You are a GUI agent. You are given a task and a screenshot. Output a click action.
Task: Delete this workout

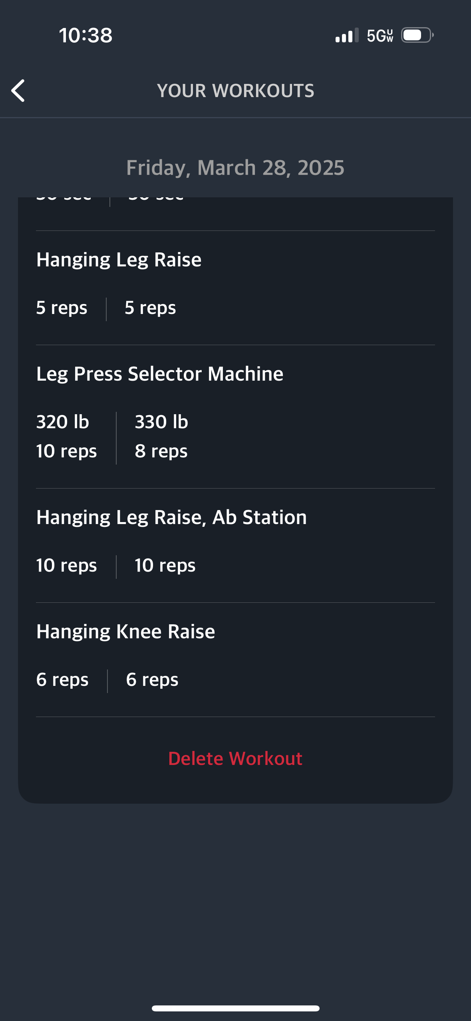pos(235,758)
